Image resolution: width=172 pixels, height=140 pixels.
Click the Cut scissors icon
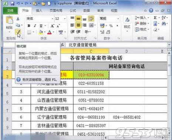point(18,19)
